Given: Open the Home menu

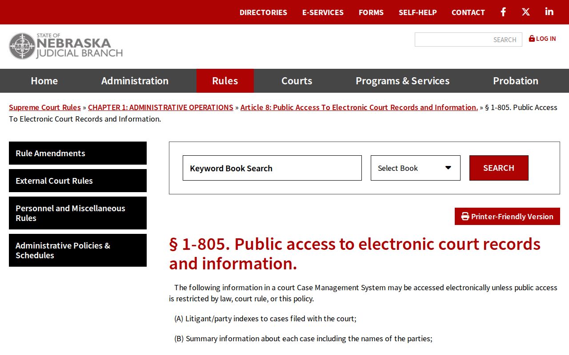Looking at the screenshot, I should pos(44,81).
